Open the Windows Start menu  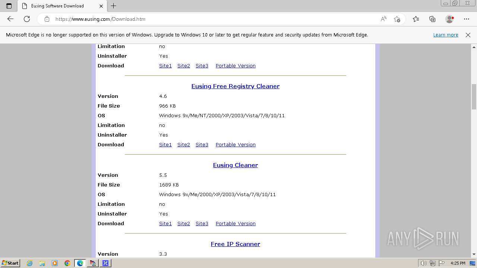[x=10, y=263]
